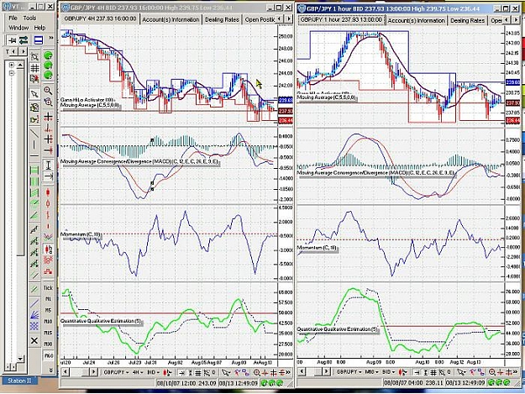Select the candlestick chart type icon
Viewport: 525px width, 394px height.
point(48,192)
